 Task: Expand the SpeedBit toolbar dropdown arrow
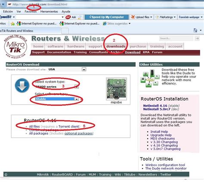[14, 17]
